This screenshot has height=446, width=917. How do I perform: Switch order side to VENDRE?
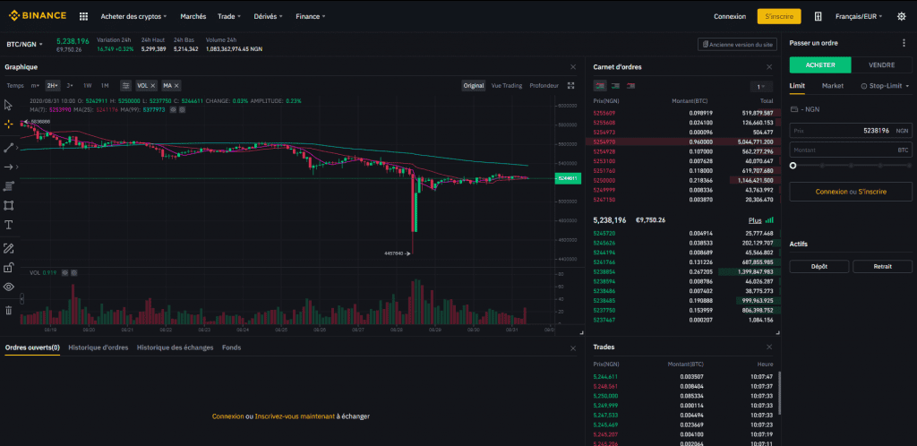881,64
